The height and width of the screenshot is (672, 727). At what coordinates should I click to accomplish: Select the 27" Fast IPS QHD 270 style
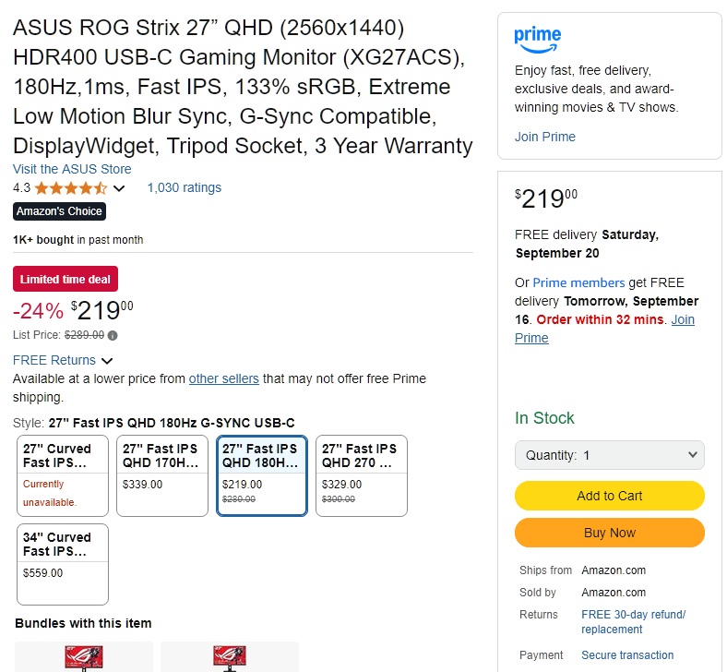[362, 475]
